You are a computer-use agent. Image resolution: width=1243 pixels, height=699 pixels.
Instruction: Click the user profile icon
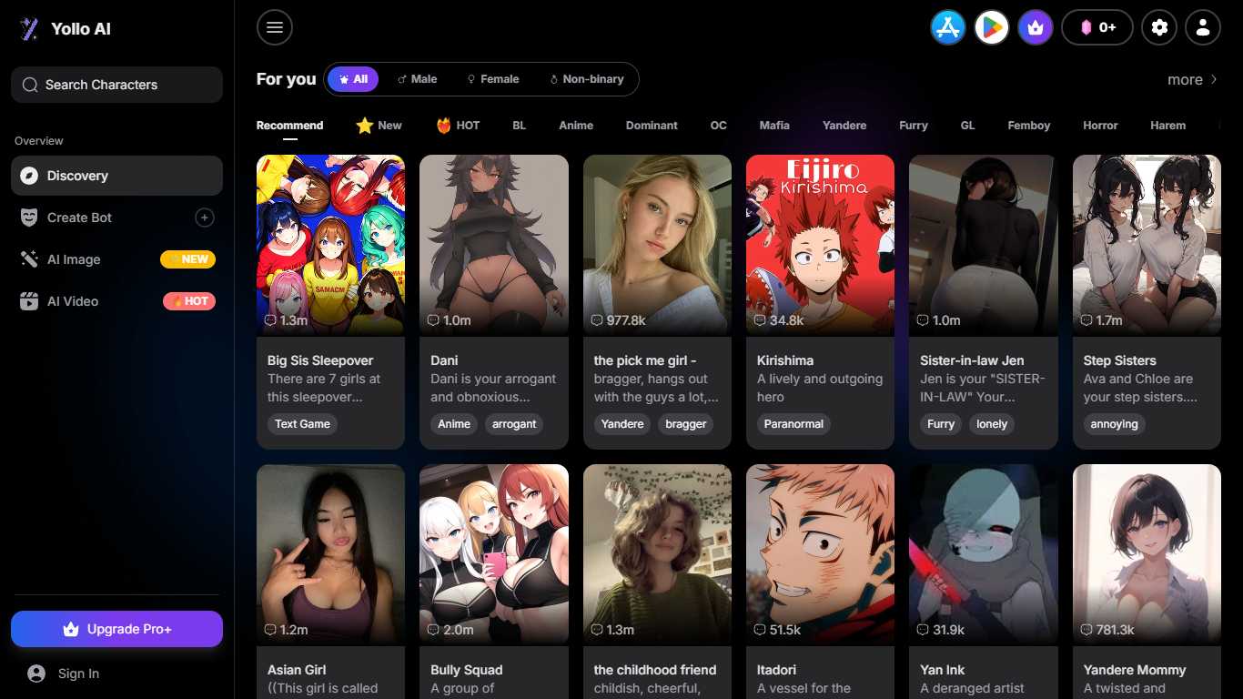tap(1202, 27)
